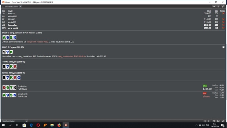
Task: Click the FLOP: 2 Players ($22,50) heading
Action: point(13,47)
